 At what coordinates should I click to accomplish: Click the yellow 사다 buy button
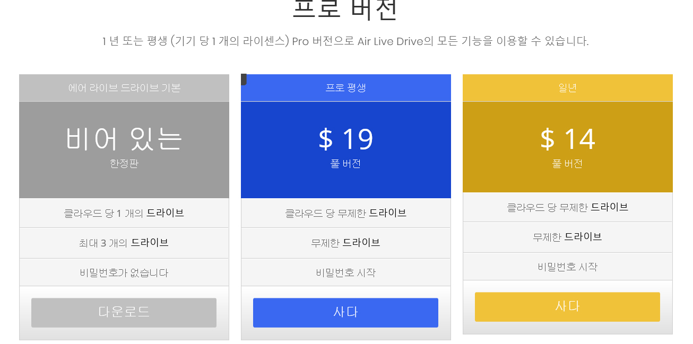tap(567, 306)
